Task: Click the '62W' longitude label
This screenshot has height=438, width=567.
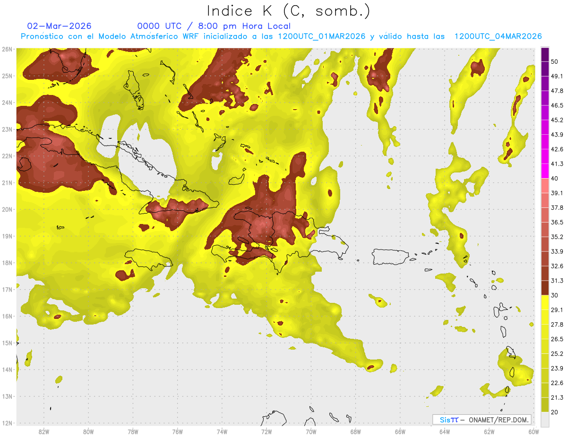Action: [489, 431]
